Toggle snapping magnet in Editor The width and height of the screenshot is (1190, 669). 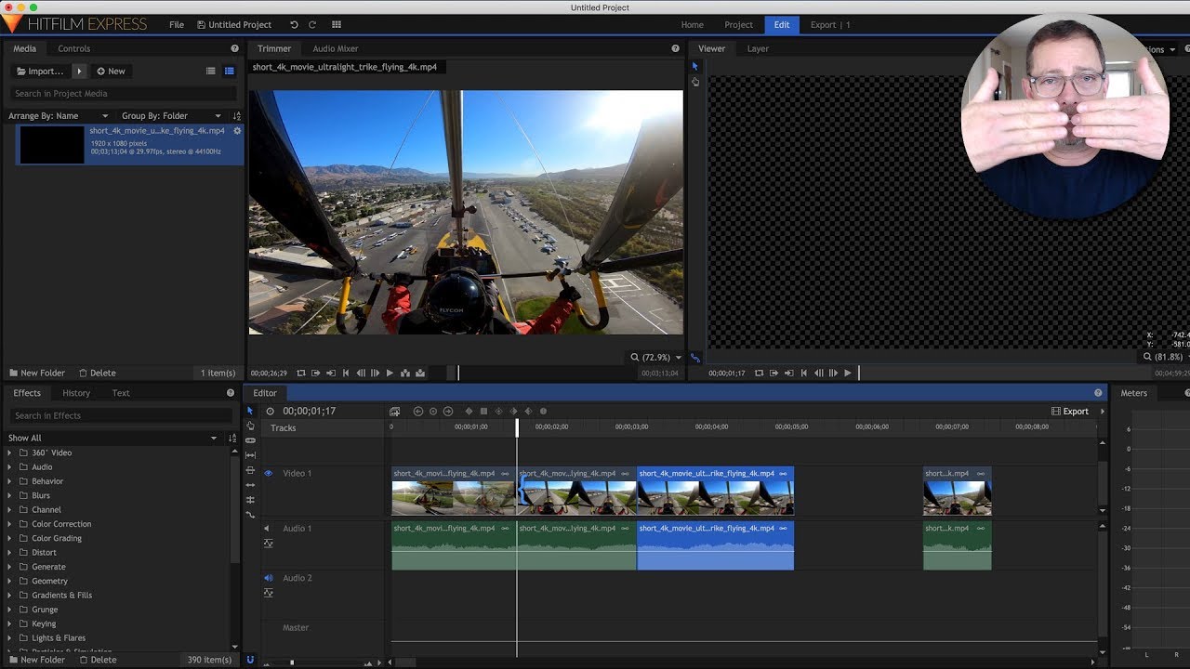pyautogui.click(x=250, y=659)
